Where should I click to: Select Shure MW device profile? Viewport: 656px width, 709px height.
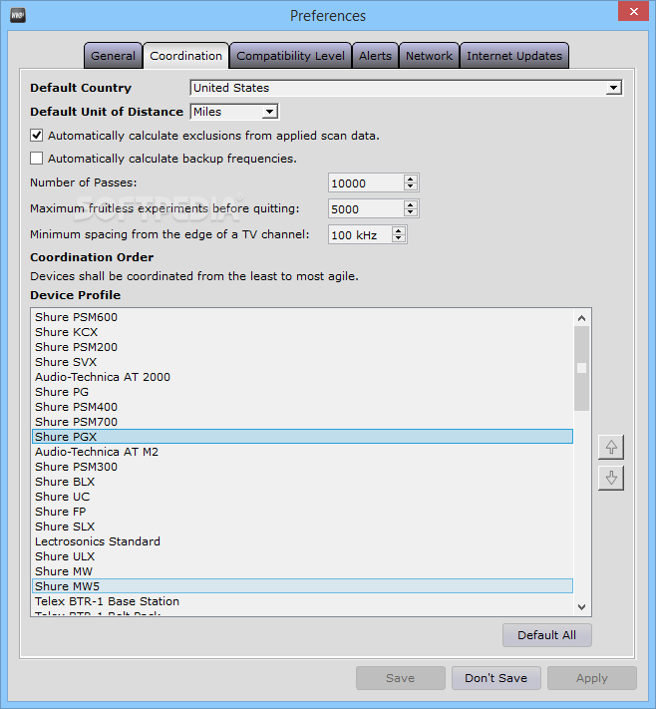[302, 570]
